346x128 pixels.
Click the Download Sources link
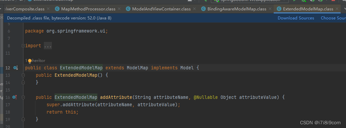(296, 18)
